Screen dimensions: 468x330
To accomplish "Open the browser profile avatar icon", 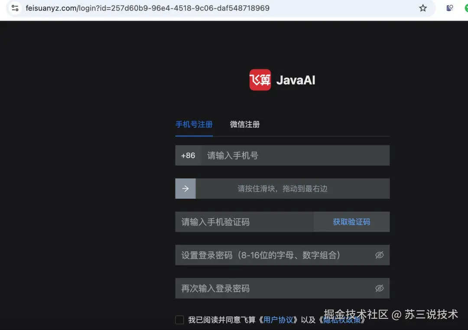I will click(449, 8).
